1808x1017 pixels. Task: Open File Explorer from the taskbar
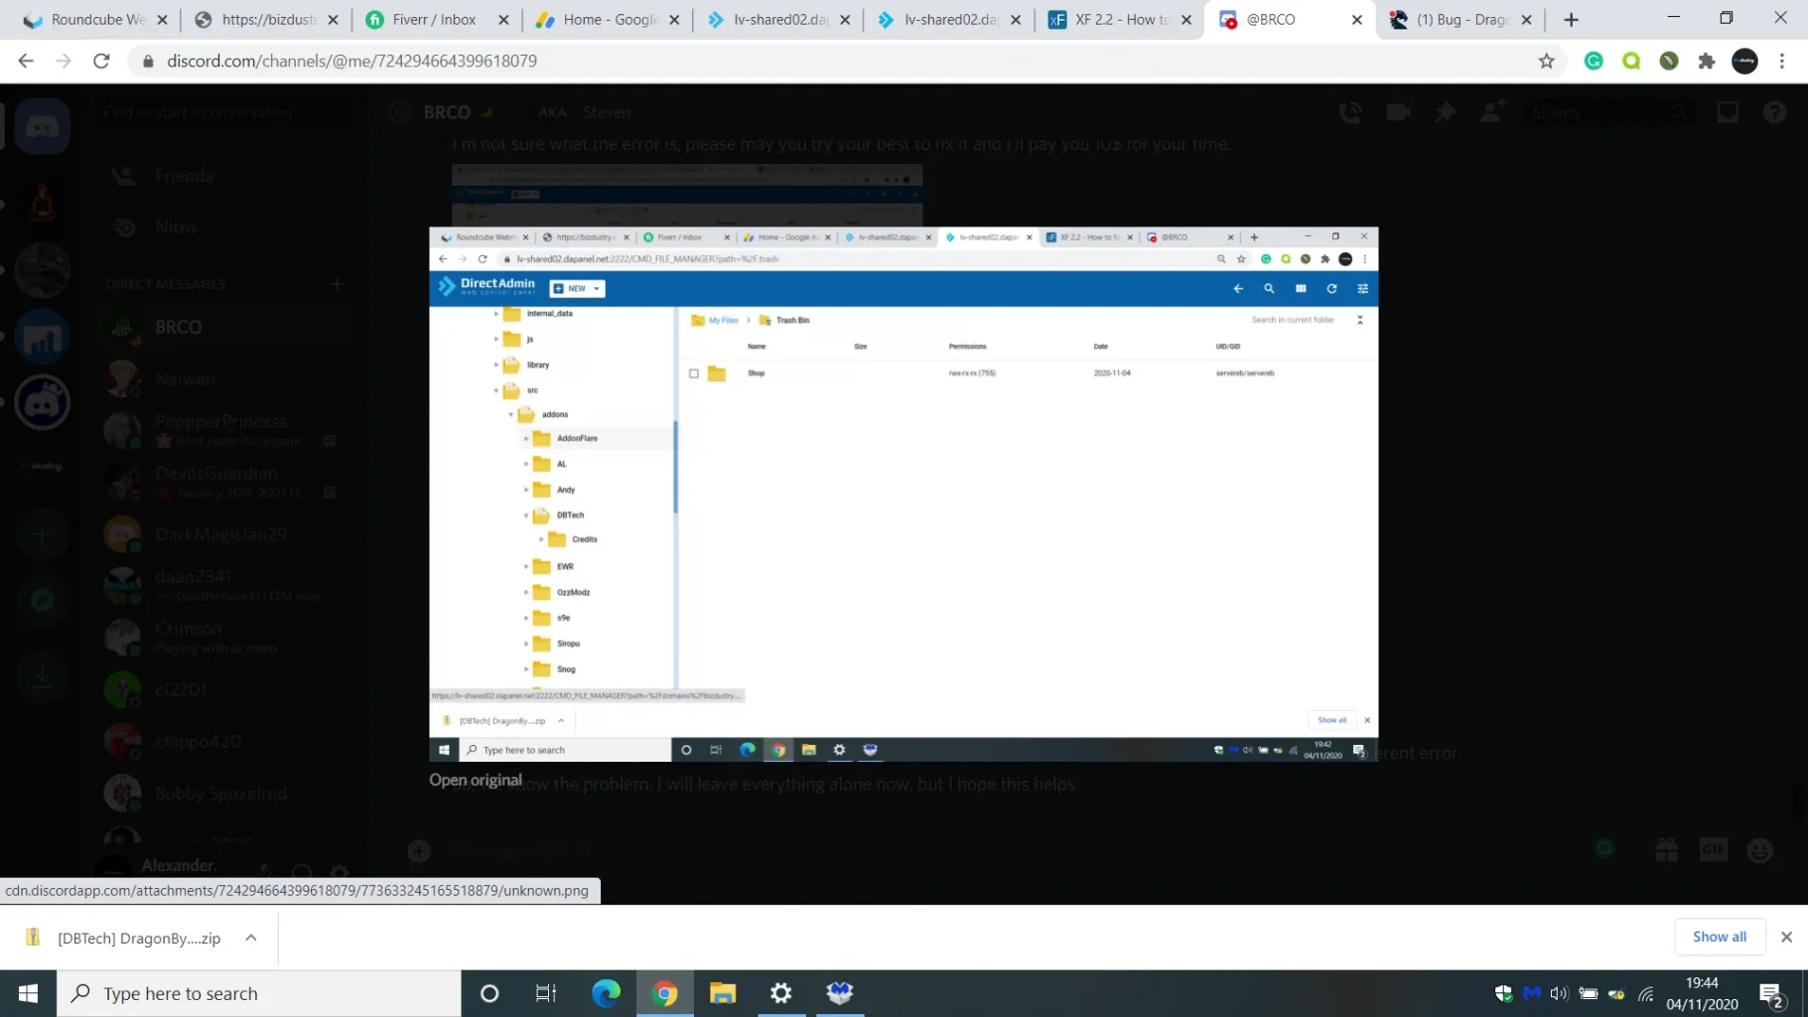(723, 993)
